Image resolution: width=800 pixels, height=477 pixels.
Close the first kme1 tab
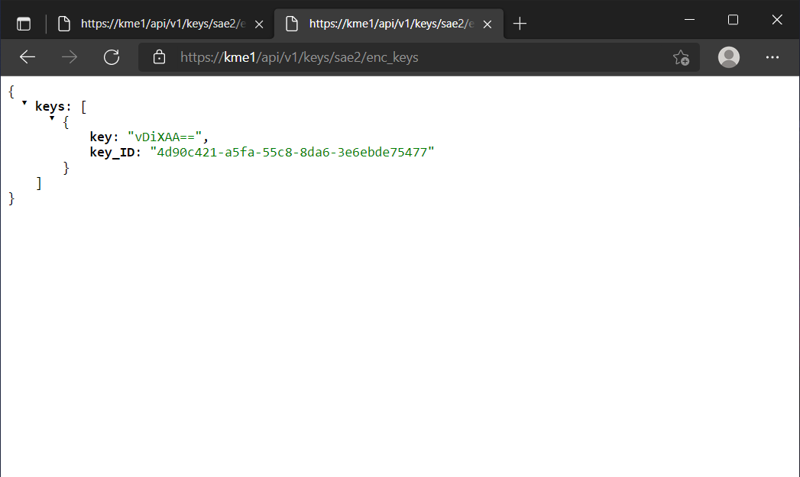click(259, 24)
